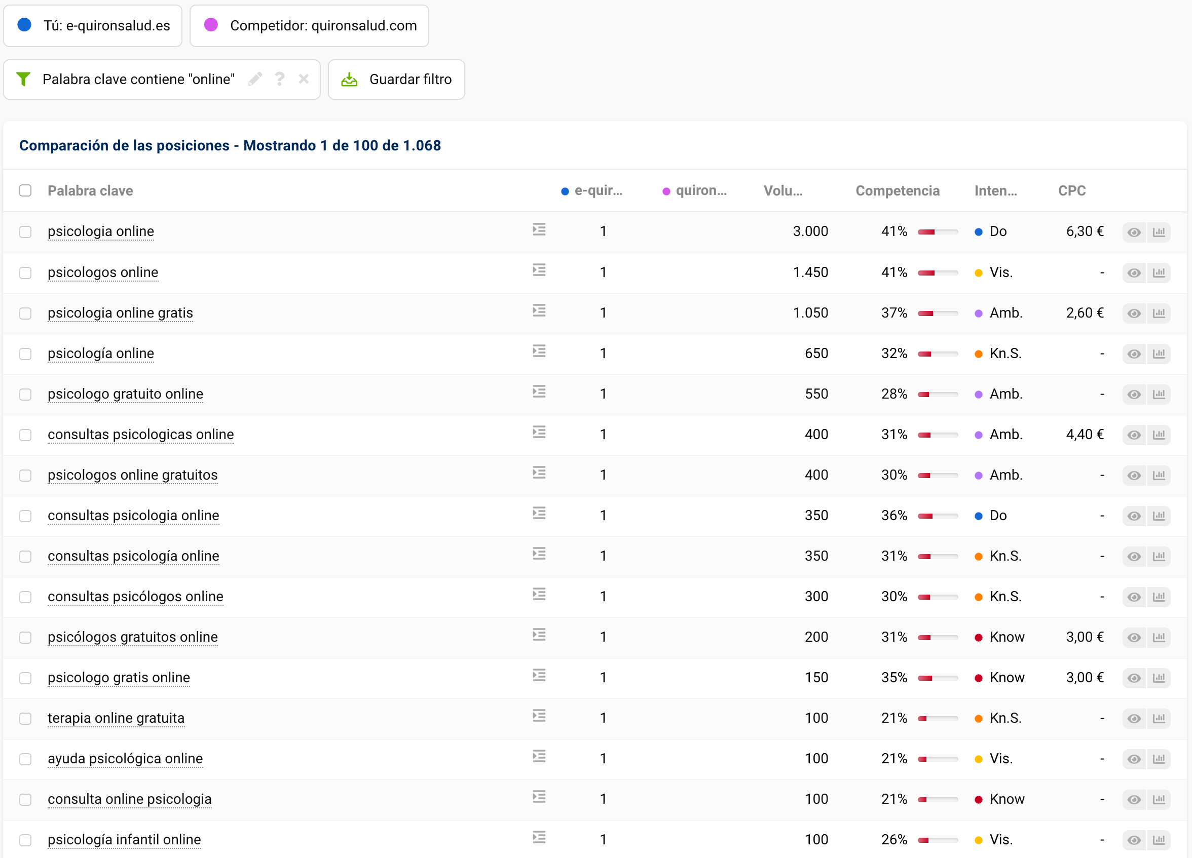This screenshot has height=858, width=1192.
Task: Select checkbox for ayuda psicológica online
Action: click(25, 759)
